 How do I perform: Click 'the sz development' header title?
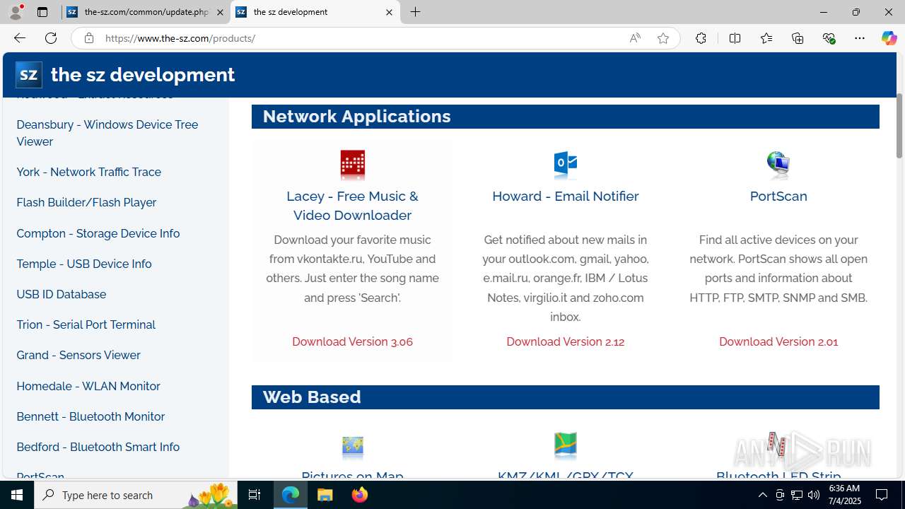coord(143,74)
